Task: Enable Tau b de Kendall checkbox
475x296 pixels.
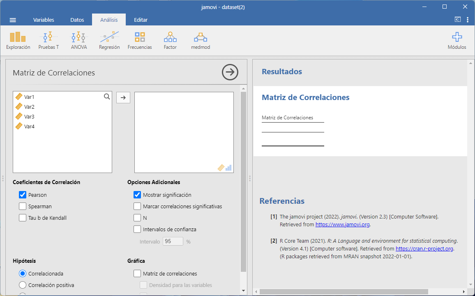Action: click(23, 218)
